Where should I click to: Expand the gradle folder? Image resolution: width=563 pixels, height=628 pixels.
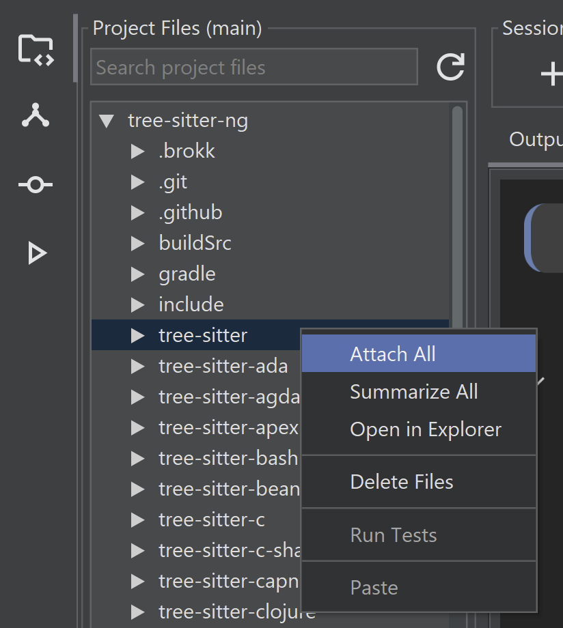[137, 274]
